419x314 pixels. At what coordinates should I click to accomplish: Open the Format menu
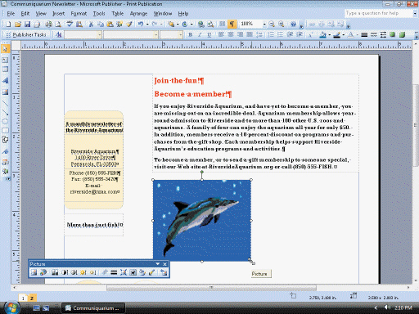click(79, 14)
